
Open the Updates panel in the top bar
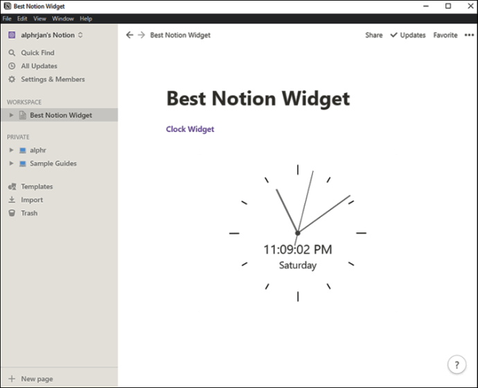point(408,35)
